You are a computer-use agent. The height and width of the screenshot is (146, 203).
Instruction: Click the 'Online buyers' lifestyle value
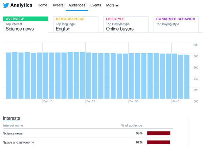(120, 29)
